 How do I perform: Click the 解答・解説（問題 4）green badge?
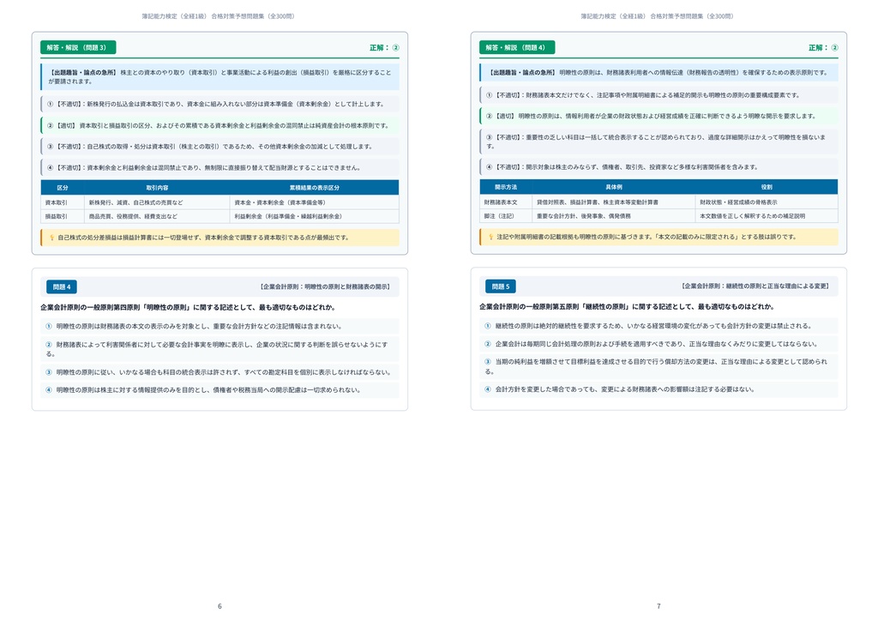click(x=517, y=47)
